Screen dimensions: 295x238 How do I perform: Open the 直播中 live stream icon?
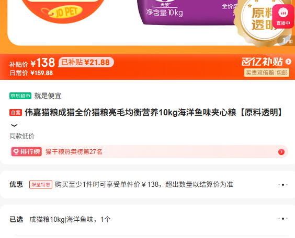[x=283, y=17]
